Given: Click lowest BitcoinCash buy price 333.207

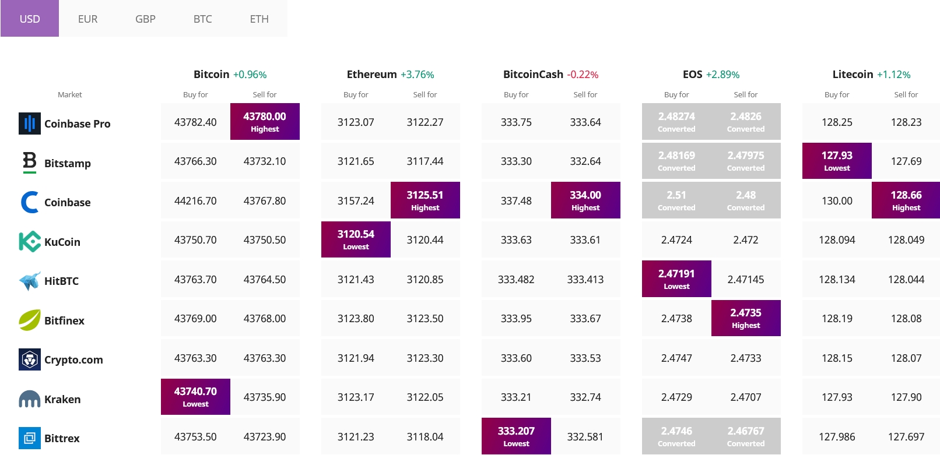Looking at the screenshot, I should coord(516,436).
